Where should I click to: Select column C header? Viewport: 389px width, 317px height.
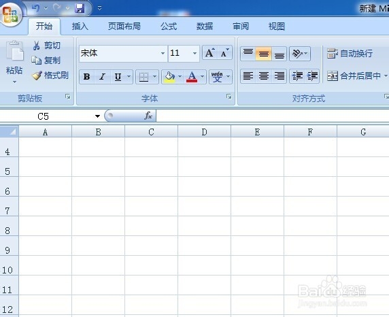click(152, 132)
